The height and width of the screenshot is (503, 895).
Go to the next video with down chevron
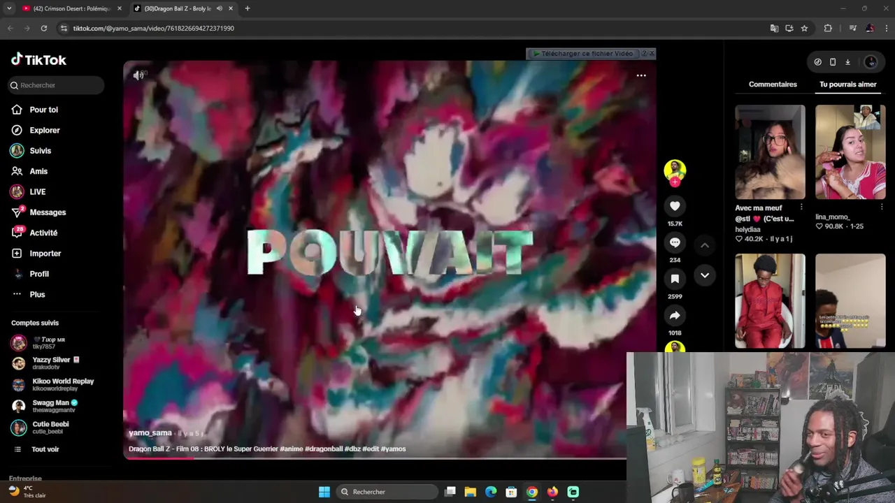705,275
